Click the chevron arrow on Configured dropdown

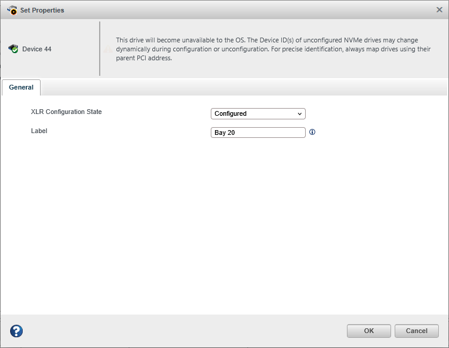coord(300,113)
